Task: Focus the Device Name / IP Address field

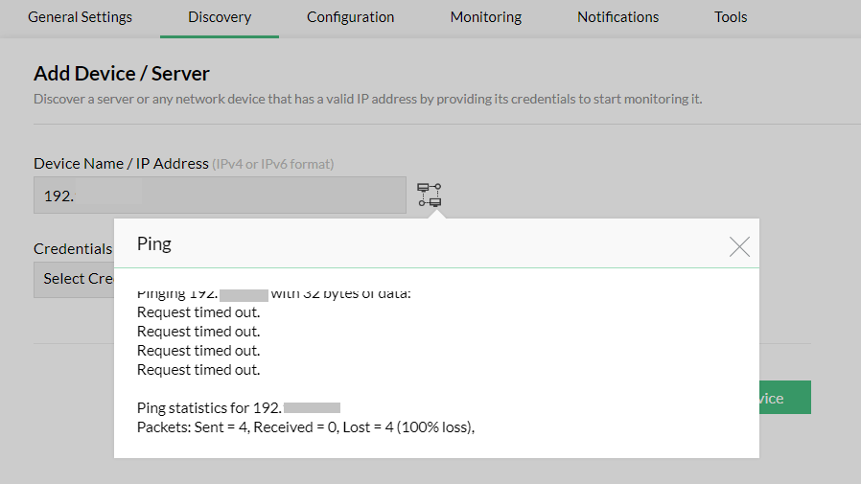Action: pyautogui.click(x=220, y=196)
